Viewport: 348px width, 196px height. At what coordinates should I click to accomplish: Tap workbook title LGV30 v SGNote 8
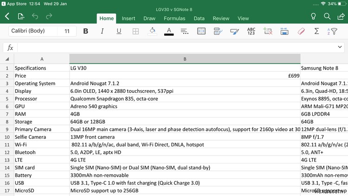[174, 10]
